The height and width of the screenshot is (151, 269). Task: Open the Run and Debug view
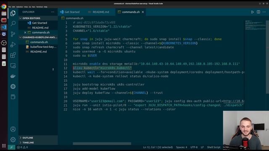tap(13, 44)
